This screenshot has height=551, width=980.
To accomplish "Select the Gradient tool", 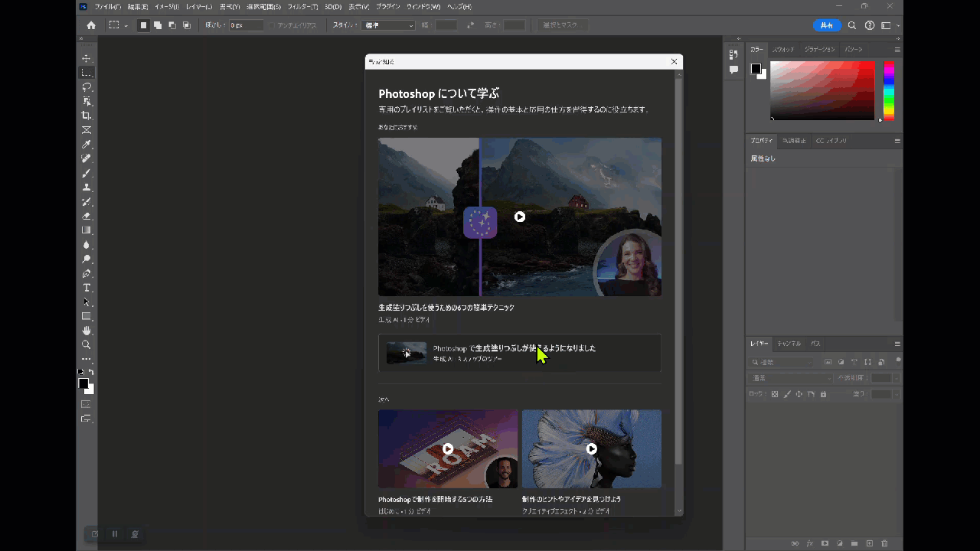I will 87,230.
